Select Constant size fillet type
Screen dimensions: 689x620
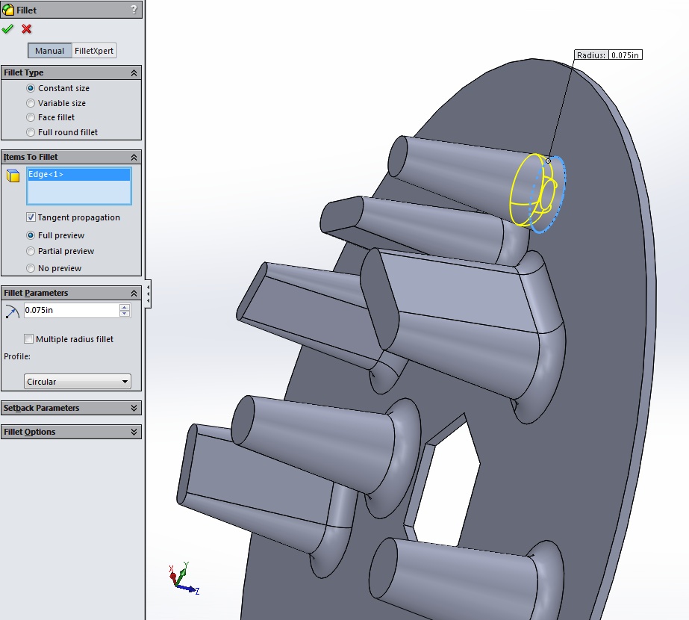click(31, 88)
